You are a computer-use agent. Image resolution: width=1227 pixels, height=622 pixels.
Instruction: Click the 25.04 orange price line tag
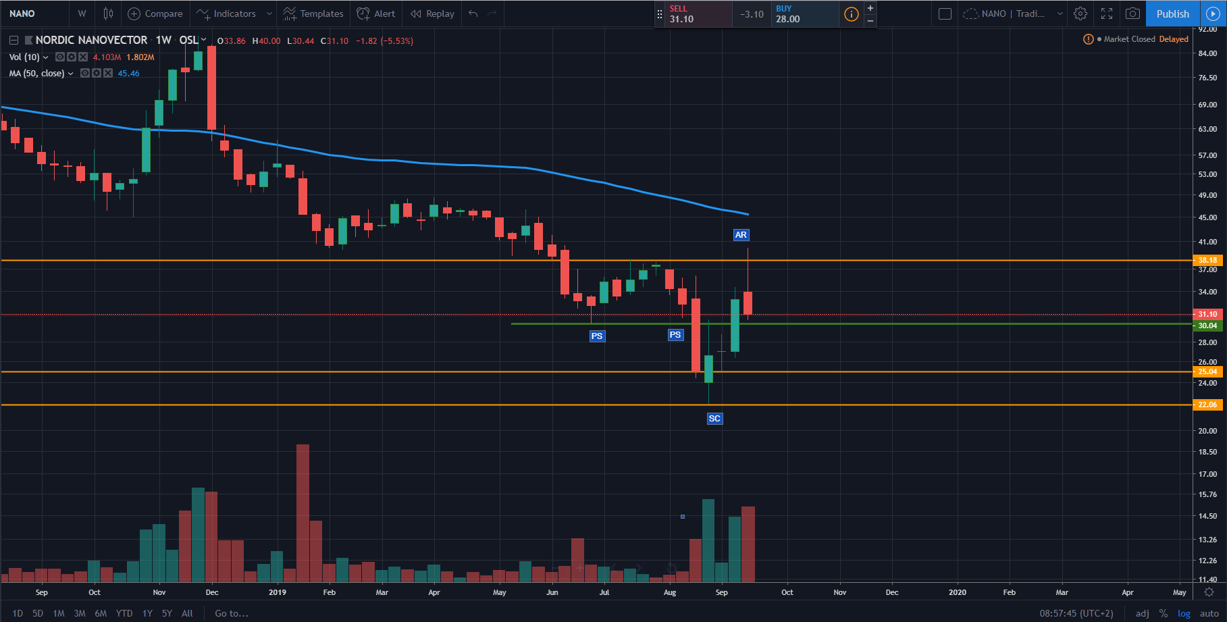coord(1207,371)
